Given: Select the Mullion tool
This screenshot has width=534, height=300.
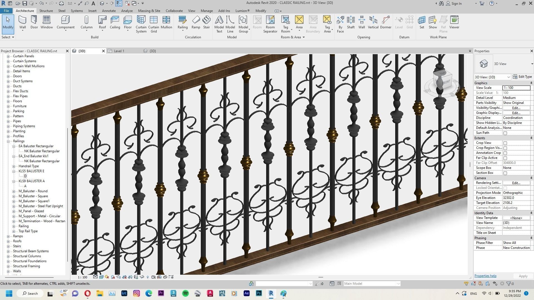Looking at the screenshot, I should pos(166,22).
